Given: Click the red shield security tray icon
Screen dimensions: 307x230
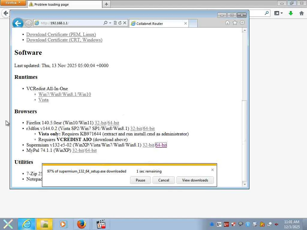Looking at the screenshot, I should click(x=233, y=224).
